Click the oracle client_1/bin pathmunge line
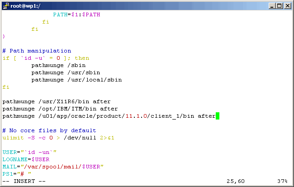 click(109, 116)
